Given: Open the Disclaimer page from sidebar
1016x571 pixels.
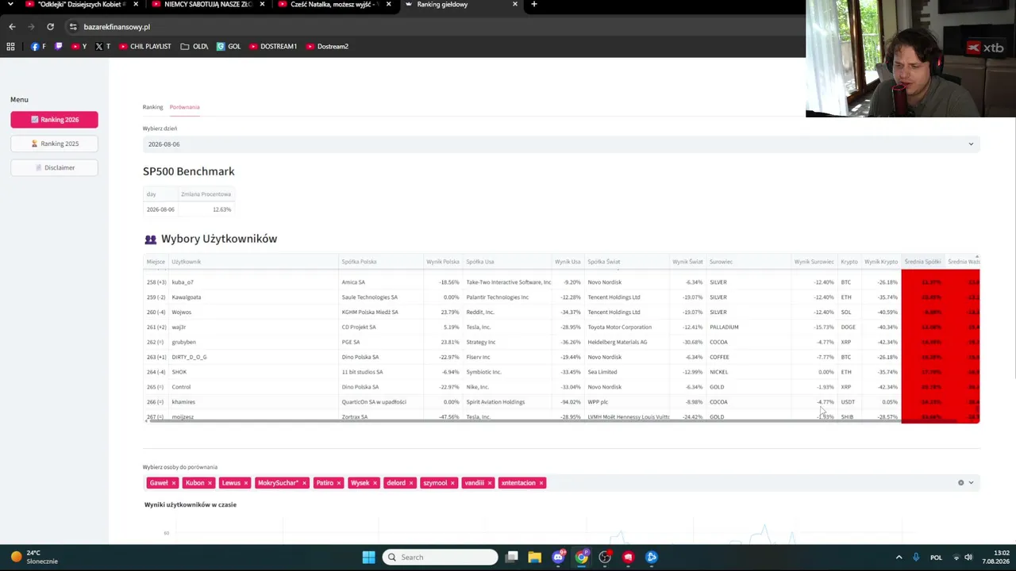Looking at the screenshot, I should point(54,167).
